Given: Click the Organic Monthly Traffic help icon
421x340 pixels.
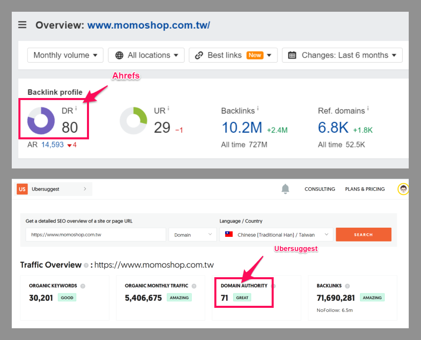Looking at the screenshot, I should tap(194, 286).
